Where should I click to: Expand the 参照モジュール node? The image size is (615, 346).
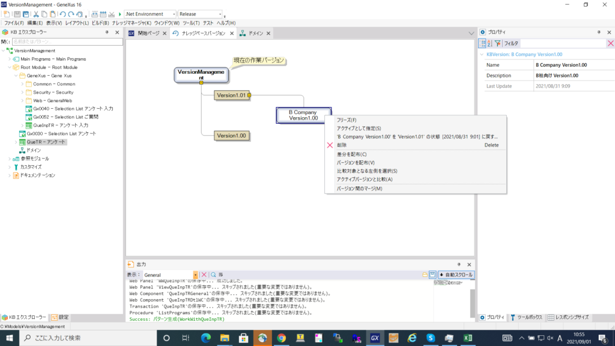[x=10, y=159]
